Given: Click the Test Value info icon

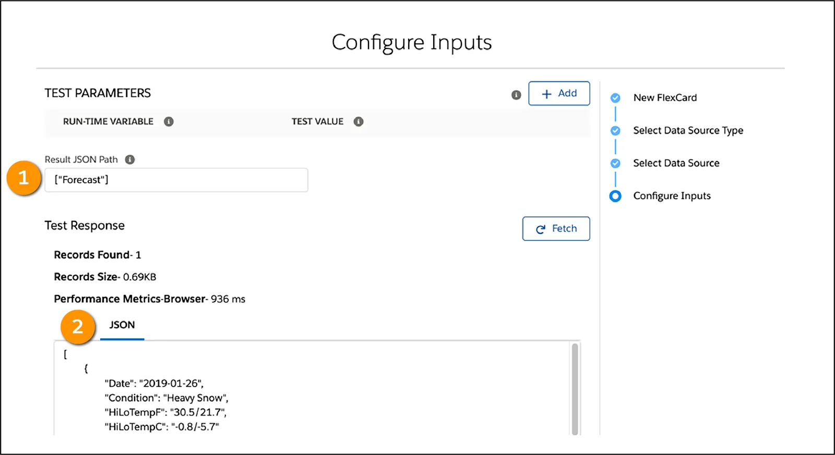Looking at the screenshot, I should (358, 121).
